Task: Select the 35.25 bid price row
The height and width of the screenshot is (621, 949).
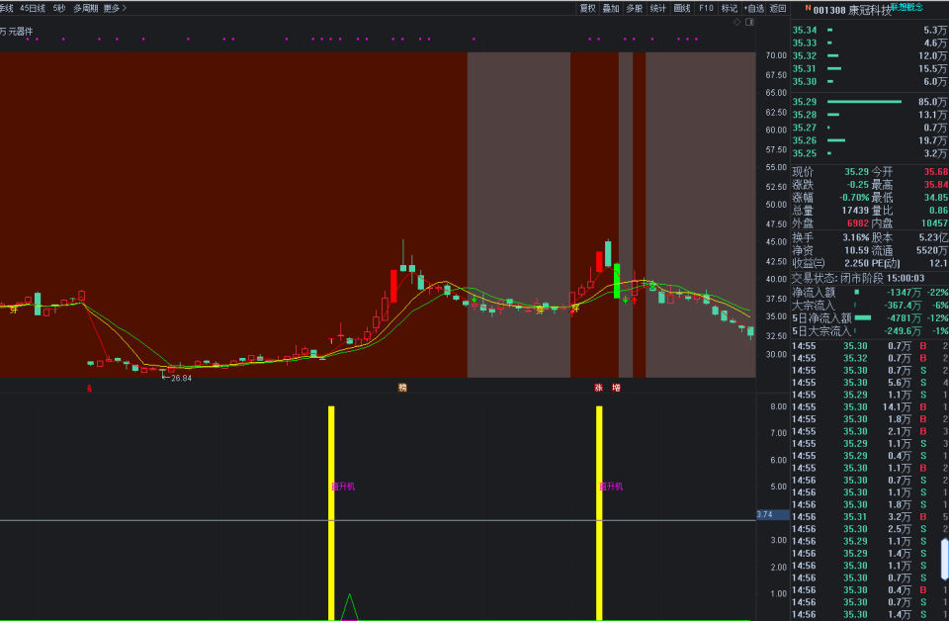Action: (x=870, y=153)
